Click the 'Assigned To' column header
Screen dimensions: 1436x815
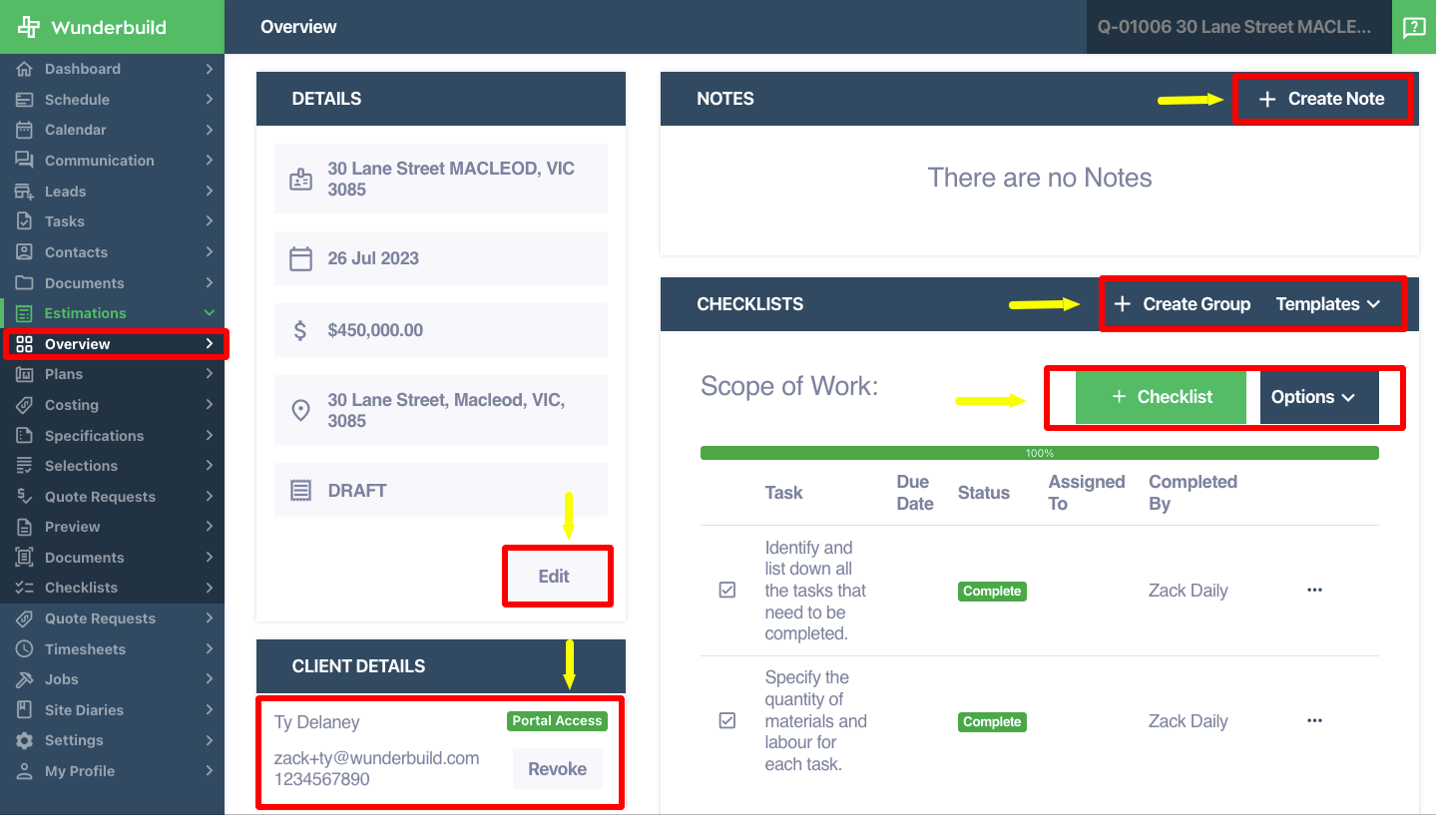1087,493
